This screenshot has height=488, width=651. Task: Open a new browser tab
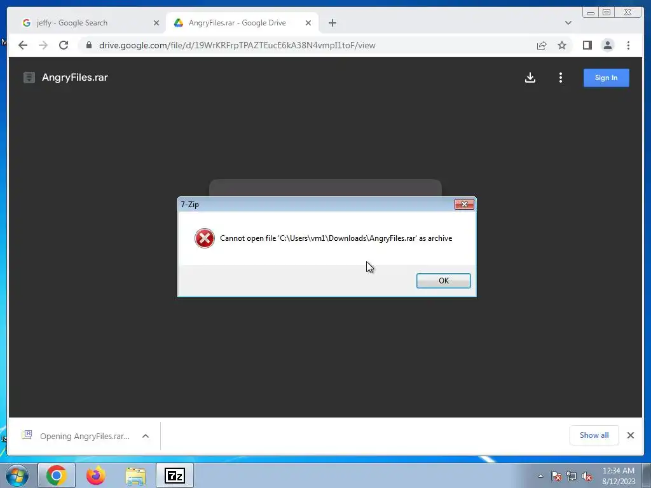[x=332, y=23]
